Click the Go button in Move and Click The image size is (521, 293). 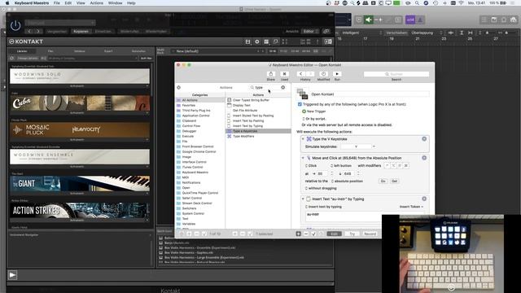pyautogui.click(x=383, y=181)
